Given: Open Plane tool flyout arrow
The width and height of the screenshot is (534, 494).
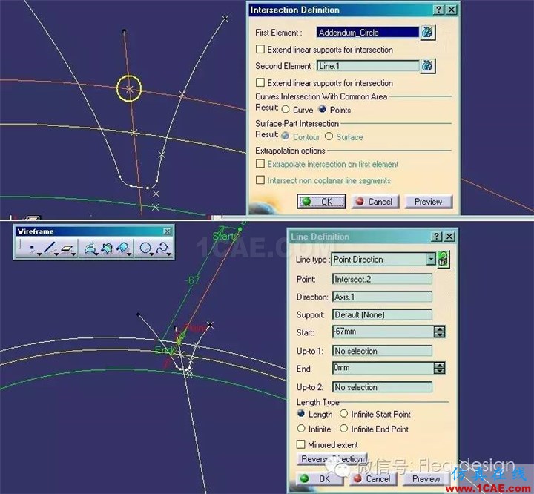Looking at the screenshot, I should [x=73, y=254].
